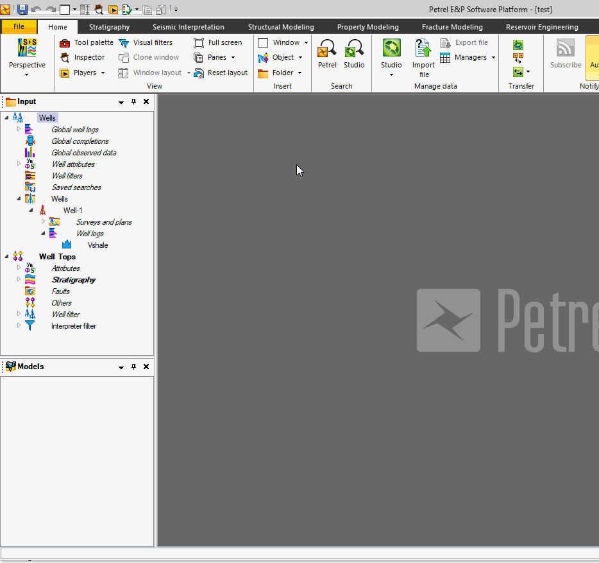The width and height of the screenshot is (599, 563).
Task: Open the Panes dropdown
Action: point(214,57)
